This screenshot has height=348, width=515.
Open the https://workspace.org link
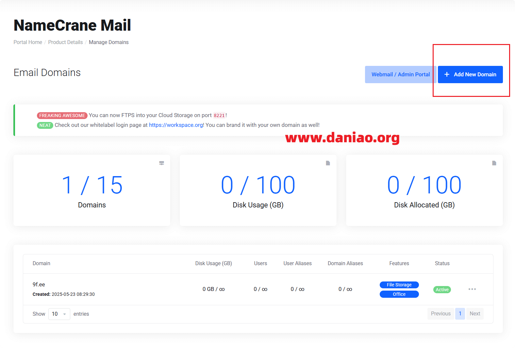(x=176, y=125)
